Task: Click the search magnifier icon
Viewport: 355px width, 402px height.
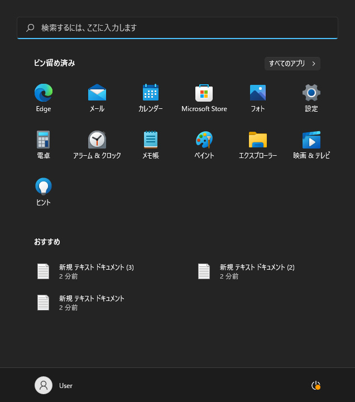Action: pyautogui.click(x=30, y=28)
